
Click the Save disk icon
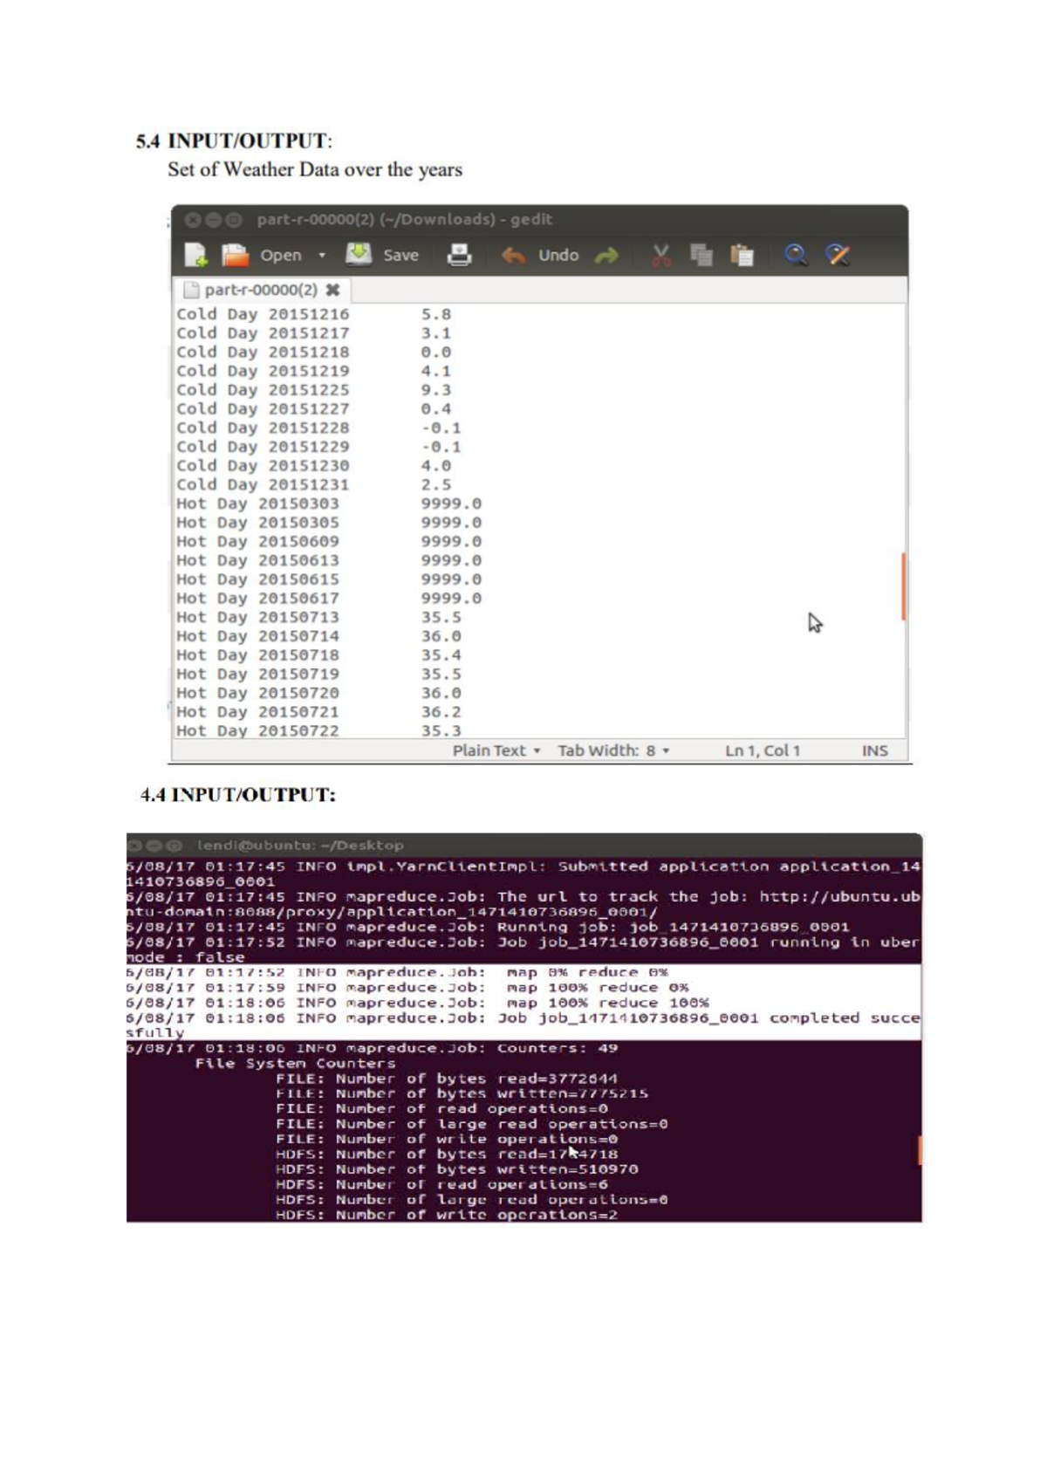359,254
